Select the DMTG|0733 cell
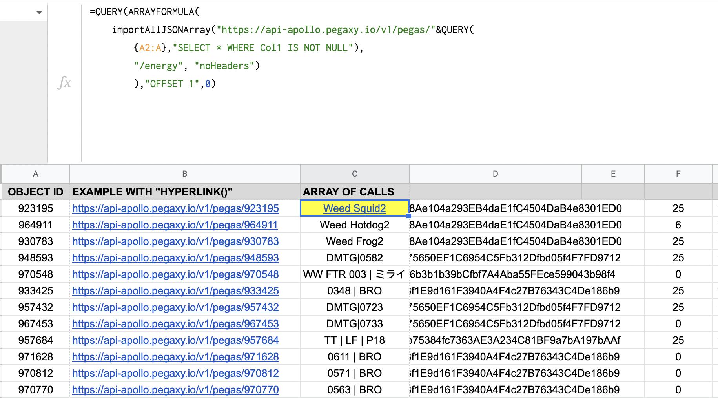This screenshot has height=398, width=718. 355,324
